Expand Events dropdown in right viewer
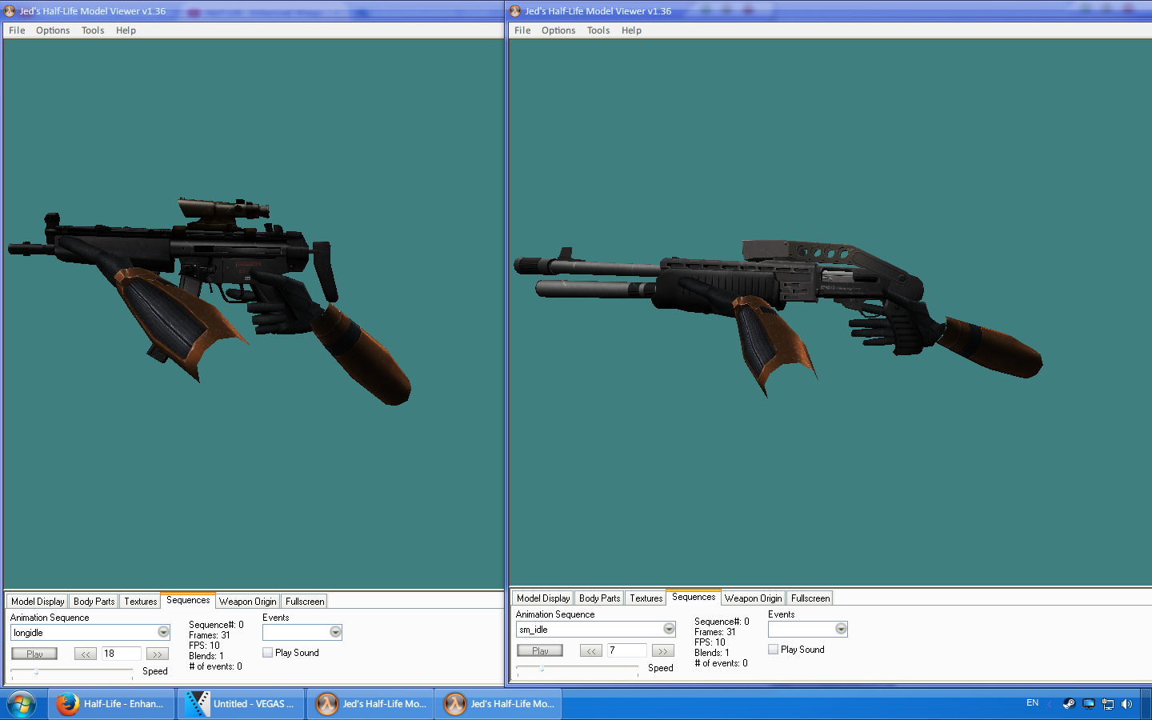The height and width of the screenshot is (720, 1152). tap(841, 629)
